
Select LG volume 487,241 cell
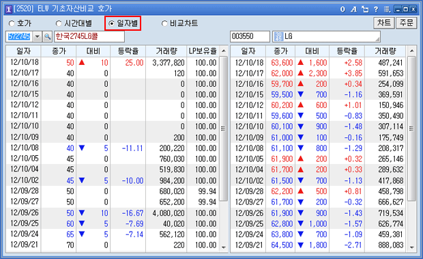385,63
